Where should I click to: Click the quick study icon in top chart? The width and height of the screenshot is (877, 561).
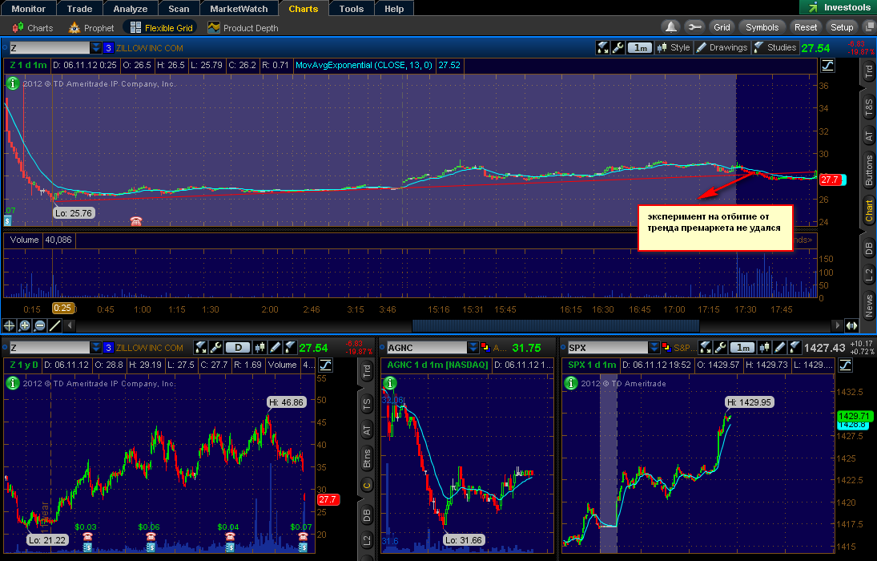click(602, 47)
